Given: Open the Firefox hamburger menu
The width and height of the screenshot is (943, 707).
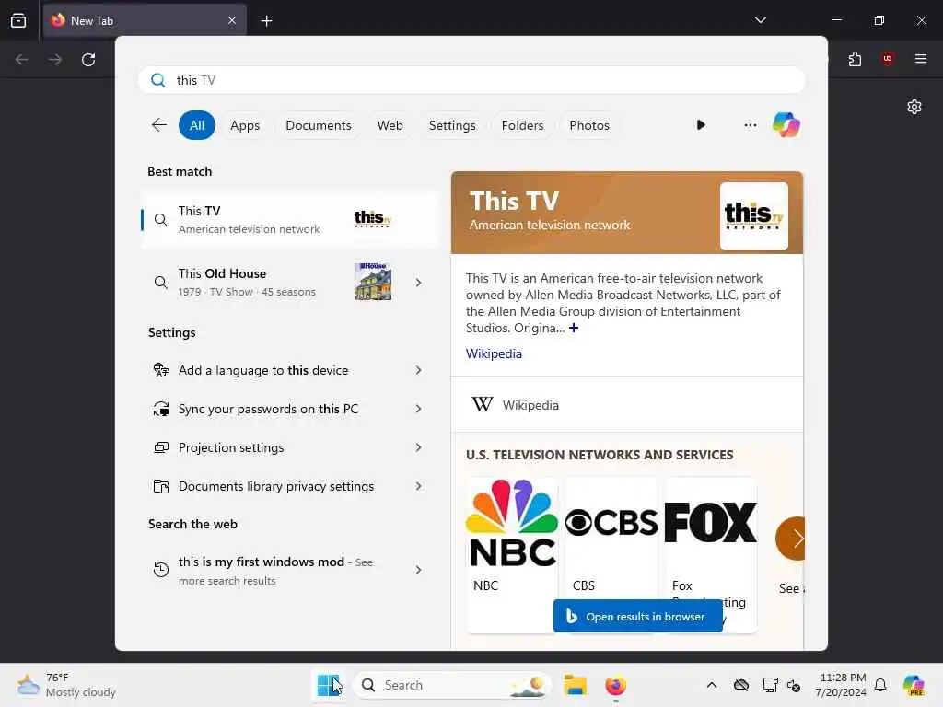Looking at the screenshot, I should [x=921, y=59].
